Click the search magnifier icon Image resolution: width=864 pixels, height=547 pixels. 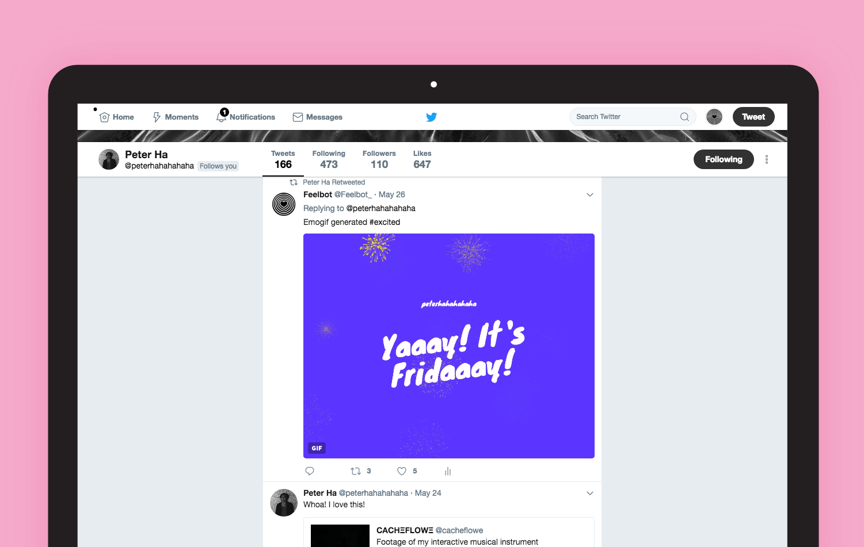coord(684,117)
